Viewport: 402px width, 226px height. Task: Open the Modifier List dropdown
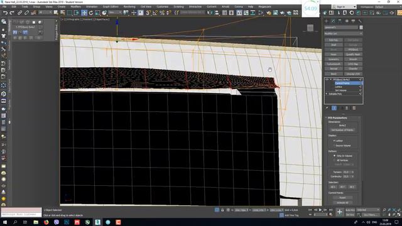click(344, 33)
